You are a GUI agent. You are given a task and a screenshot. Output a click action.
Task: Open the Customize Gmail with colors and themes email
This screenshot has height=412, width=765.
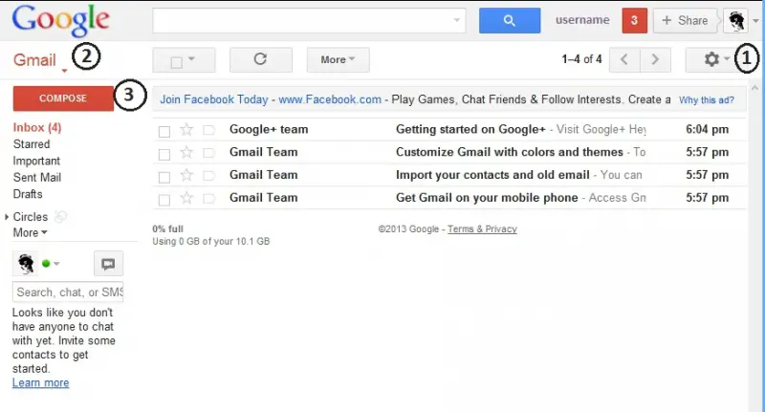point(449,152)
